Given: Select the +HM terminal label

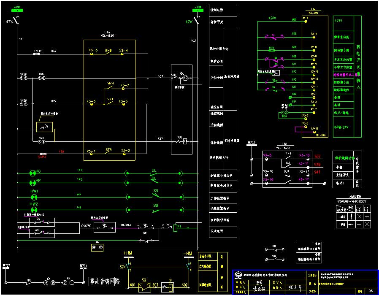Looking at the screenshot, I should click(127, 253).
